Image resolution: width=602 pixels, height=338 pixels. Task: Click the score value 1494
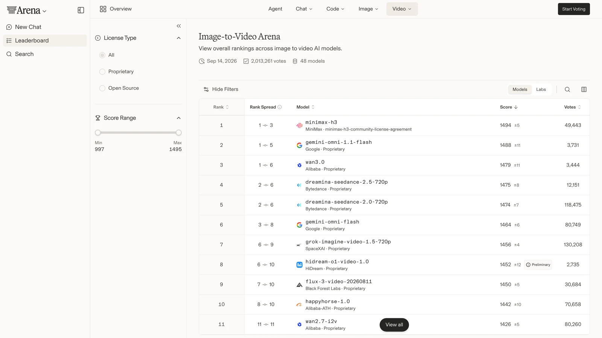pyautogui.click(x=505, y=125)
